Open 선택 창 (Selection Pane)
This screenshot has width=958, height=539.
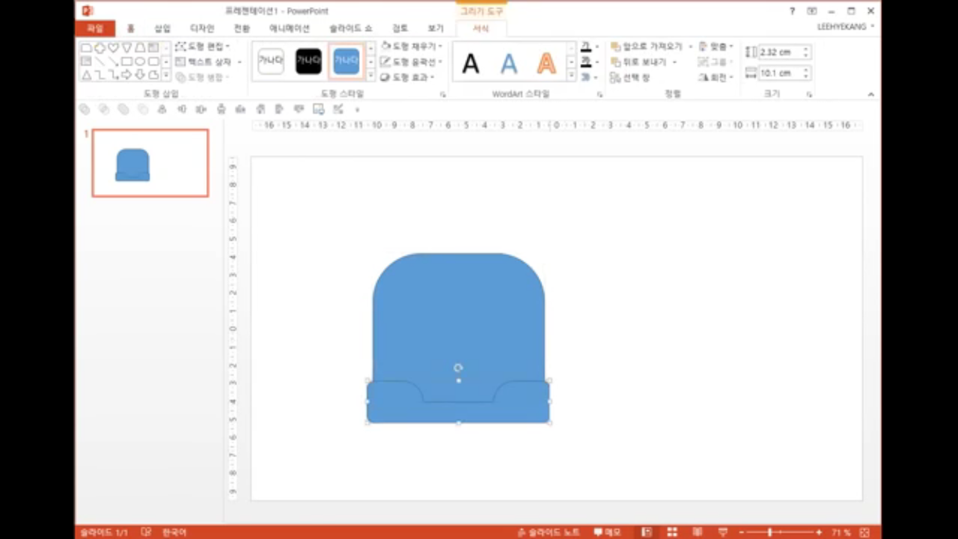(x=630, y=77)
